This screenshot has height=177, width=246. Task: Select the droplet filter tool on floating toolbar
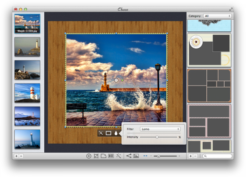tap(116, 133)
